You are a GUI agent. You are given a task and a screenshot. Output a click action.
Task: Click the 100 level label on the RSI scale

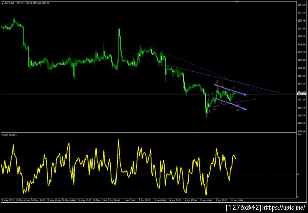[299, 135]
